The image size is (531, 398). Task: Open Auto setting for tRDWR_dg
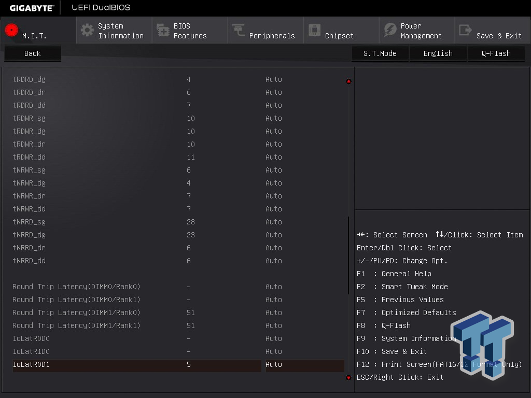pyautogui.click(x=274, y=131)
